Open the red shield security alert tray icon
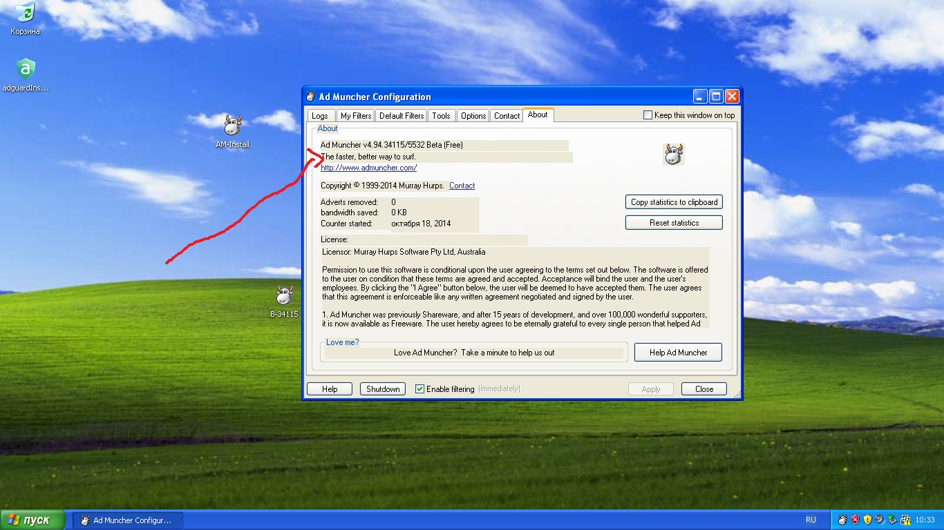Screen dimensions: 944x530 click(855, 520)
